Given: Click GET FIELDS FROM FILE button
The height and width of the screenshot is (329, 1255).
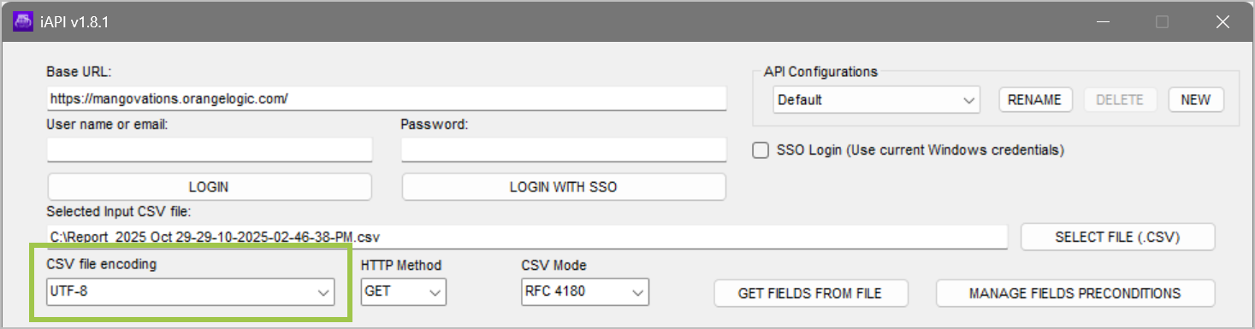Looking at the screenshot, I should pos(810,293).
